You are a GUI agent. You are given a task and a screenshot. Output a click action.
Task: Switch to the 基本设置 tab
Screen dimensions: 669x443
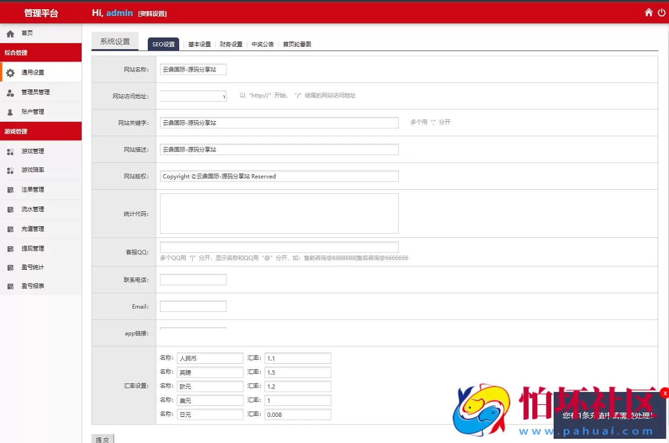point(199,45)
